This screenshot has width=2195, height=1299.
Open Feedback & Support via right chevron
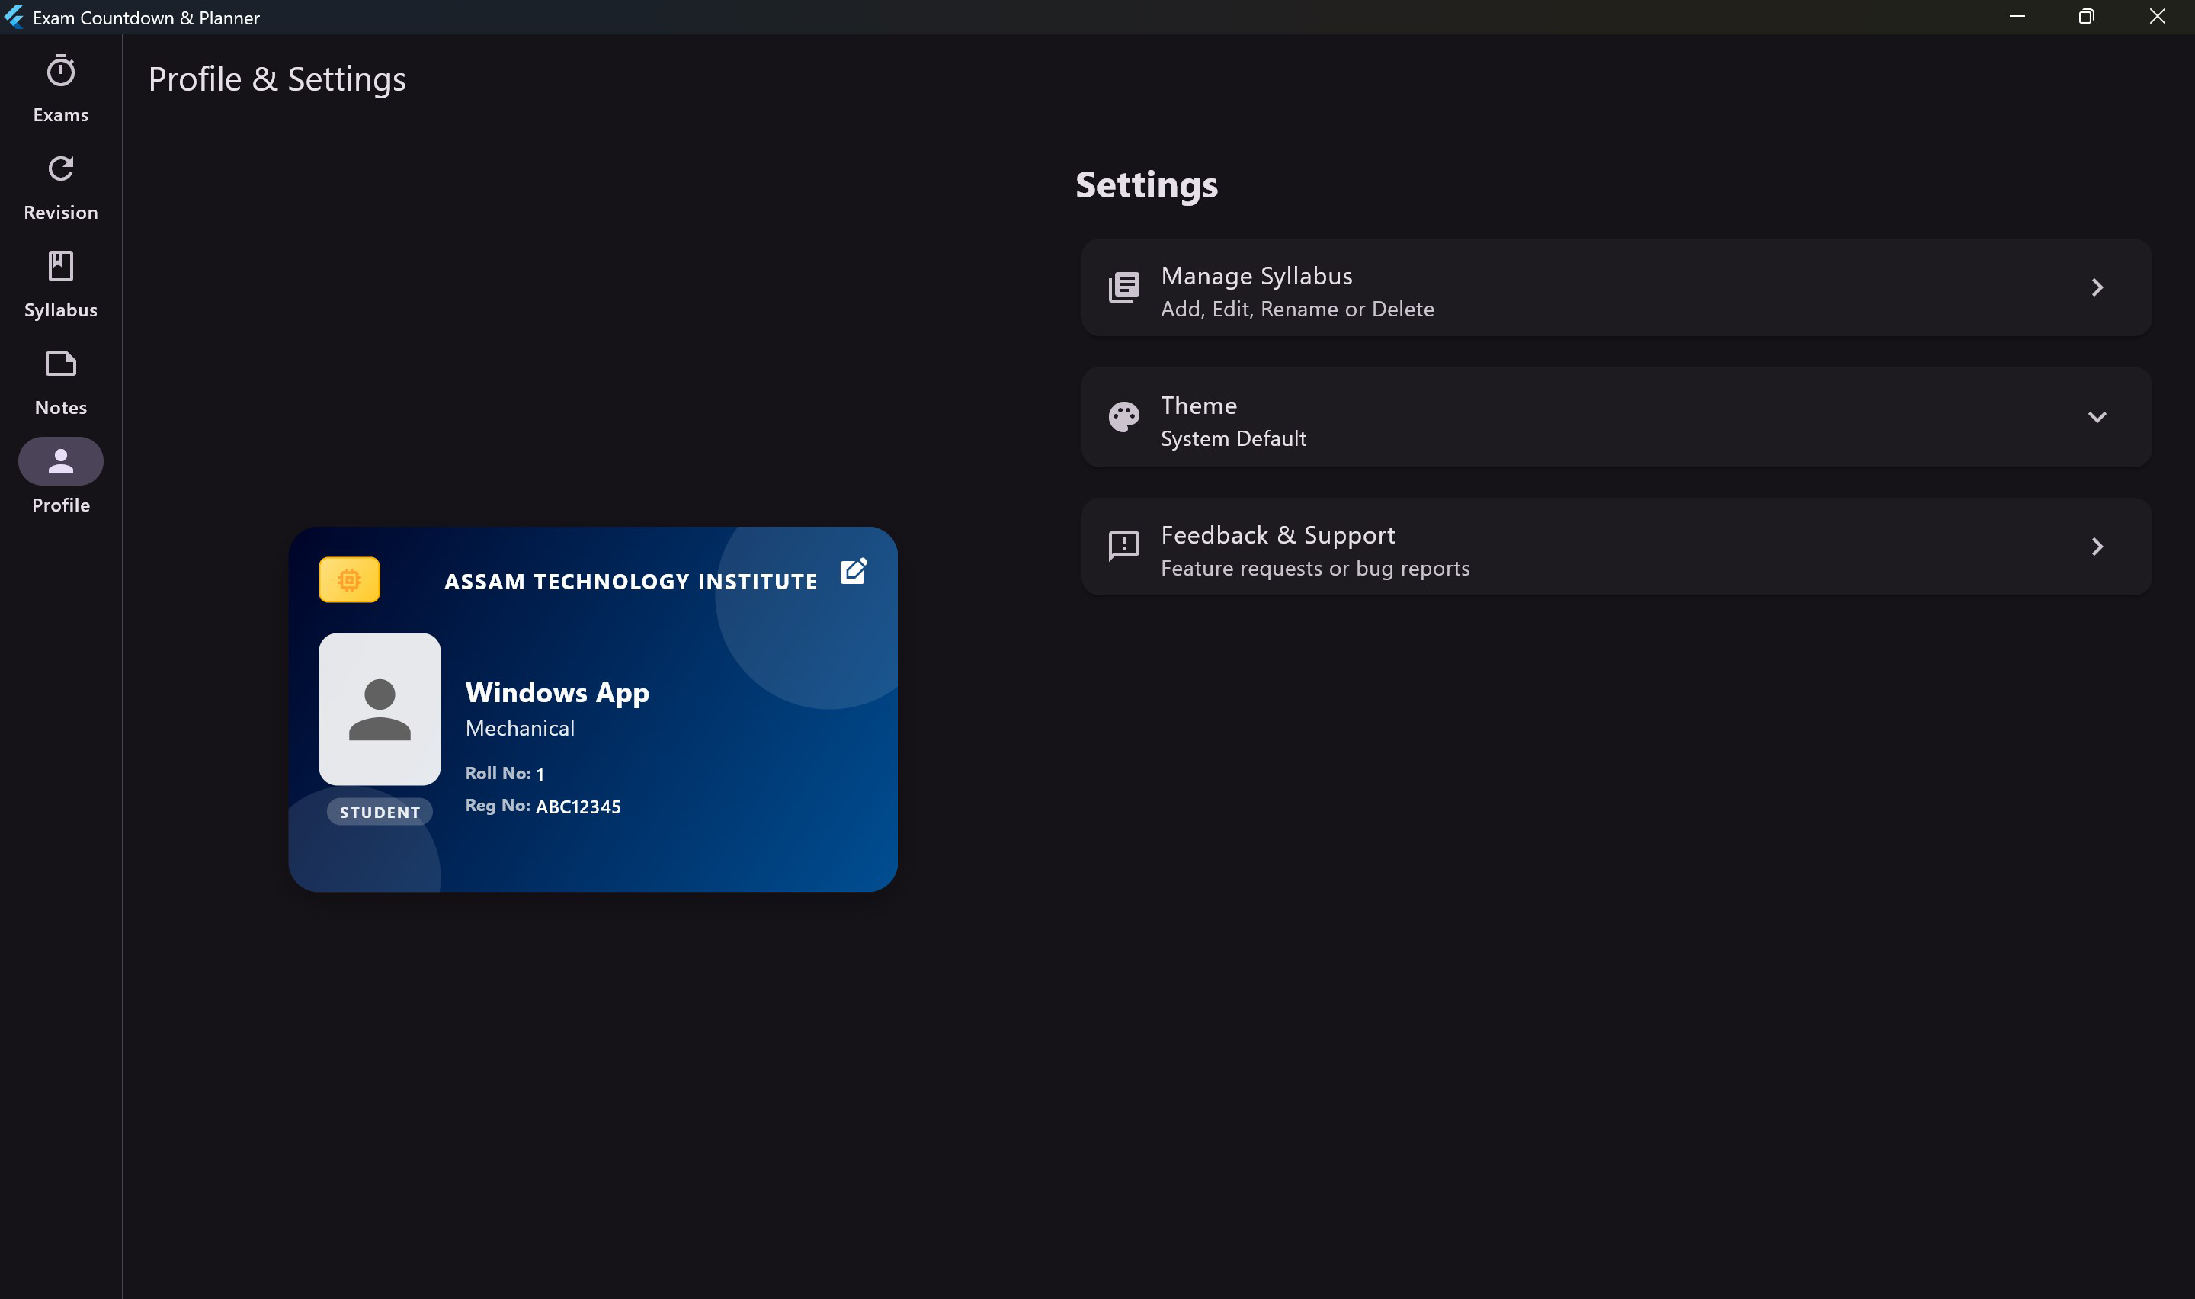[2096, 547]
